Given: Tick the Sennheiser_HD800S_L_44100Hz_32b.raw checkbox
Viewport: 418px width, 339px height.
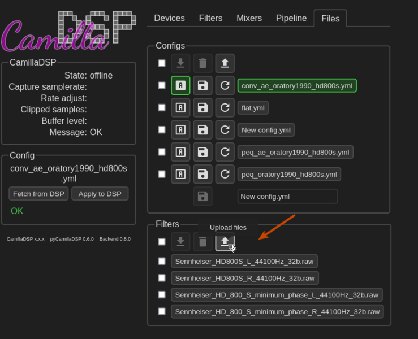Looking at the screenshot, I should [x=162, y=261].
